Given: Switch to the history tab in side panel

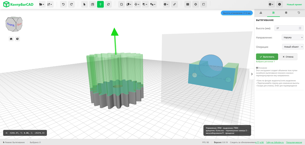Looking at the screenshot, I should coord(299,12).
